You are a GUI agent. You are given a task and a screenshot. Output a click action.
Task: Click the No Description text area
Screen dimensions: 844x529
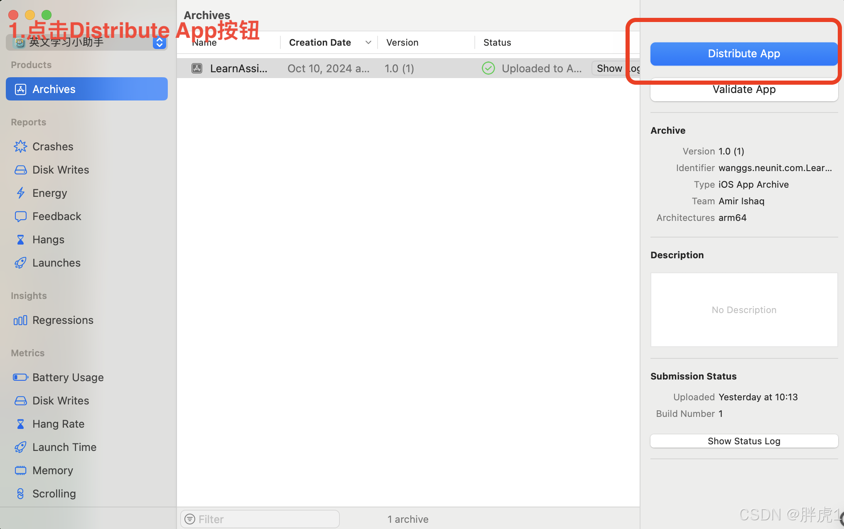coord(744,310)
